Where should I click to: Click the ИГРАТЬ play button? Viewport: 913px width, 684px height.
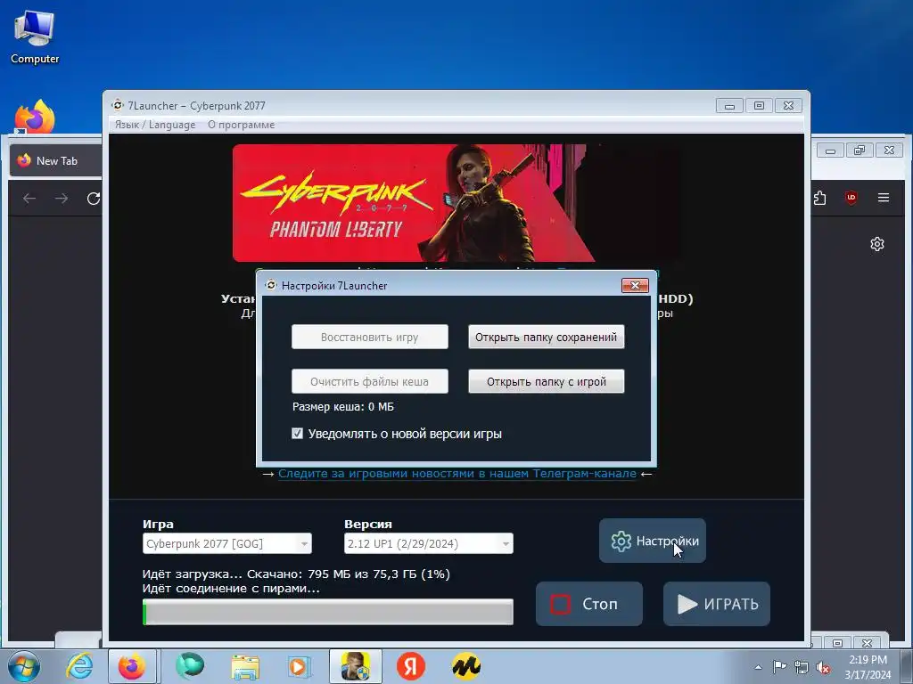click(717, 604)
